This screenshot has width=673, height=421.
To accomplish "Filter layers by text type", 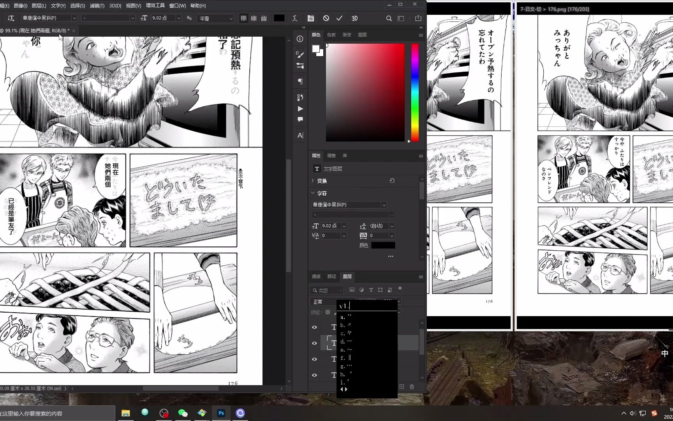I will [371, 290].
